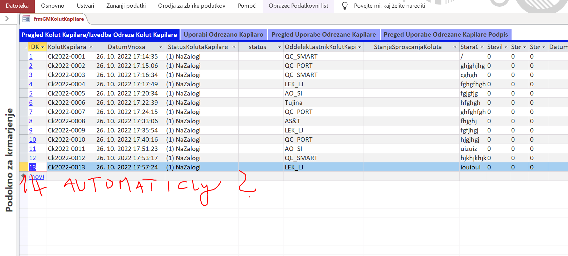568x256 pixels.
Task: Open the Ustvari ribbon tab
Action: 85,6
